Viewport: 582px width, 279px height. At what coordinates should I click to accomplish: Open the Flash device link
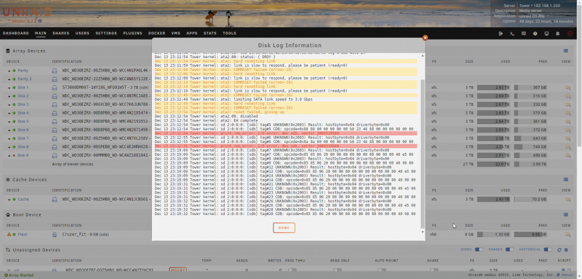coord(22,235)
